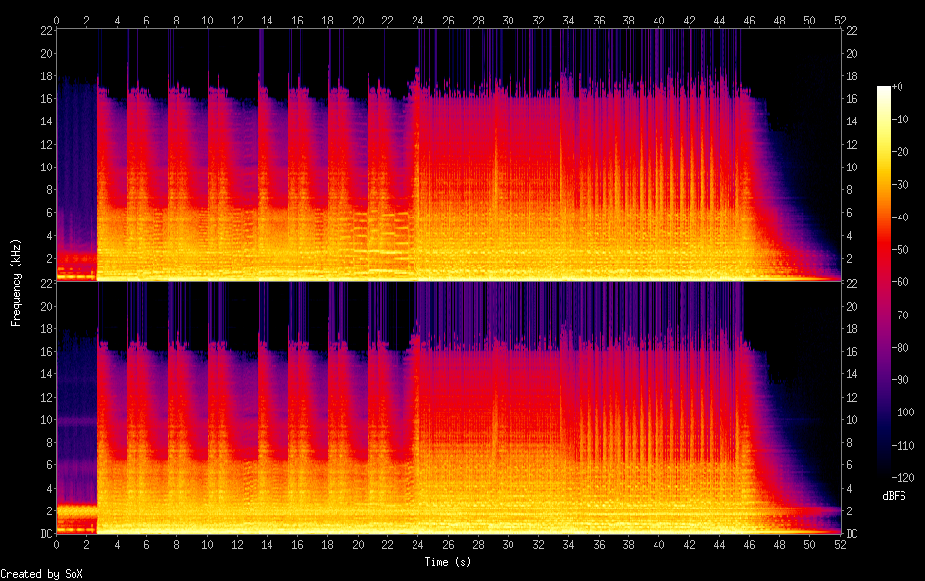This screenshot has height=581, width=925.
Task: Click the lower channel spectrogram plot
Action: click(x=449, y=409)
